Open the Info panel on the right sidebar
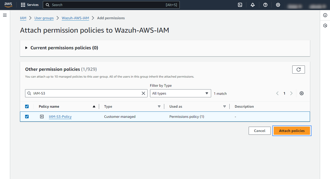This screenshot has height=179, width=330. 325,15
